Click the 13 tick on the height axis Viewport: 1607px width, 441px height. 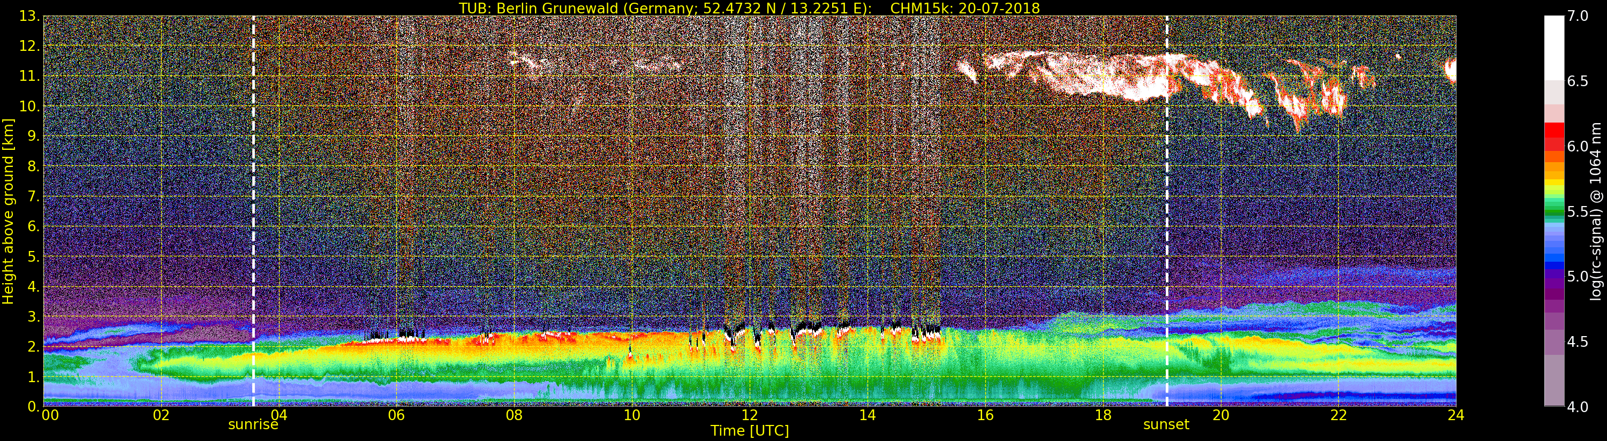click(28, 16)
